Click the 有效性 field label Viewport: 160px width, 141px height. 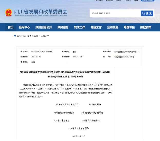click(x=24, y=62)
